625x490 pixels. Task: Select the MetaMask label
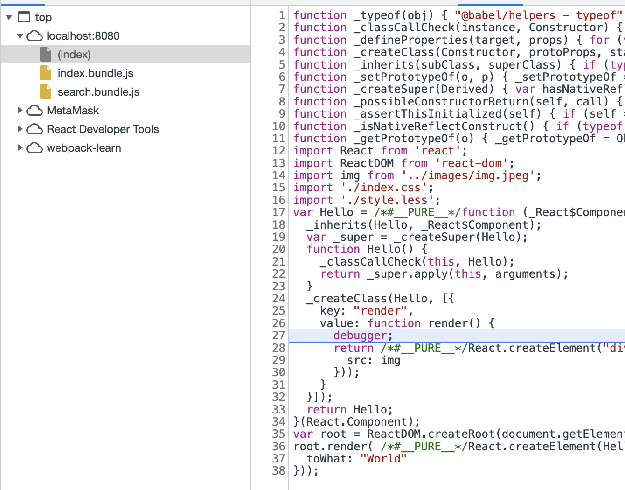[x=73, y=111]
